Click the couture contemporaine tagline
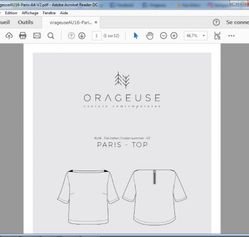The height and width of the screenshot is (237, 249). pyautogui.click(x=122, y=107)
